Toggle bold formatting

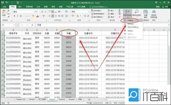coord(14,16)
